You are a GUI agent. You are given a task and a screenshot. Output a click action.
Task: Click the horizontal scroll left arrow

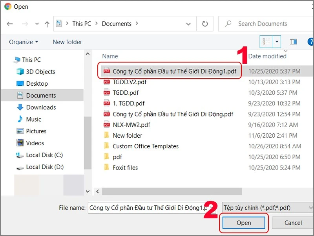click(98, 192)
